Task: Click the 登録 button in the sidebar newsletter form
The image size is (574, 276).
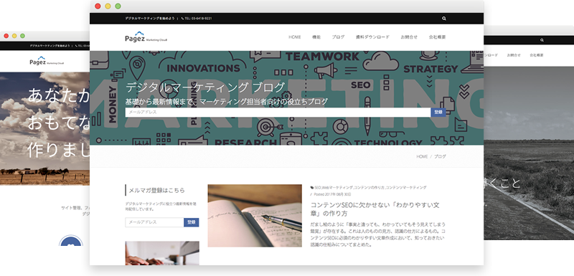Action: tap(192, 222)
